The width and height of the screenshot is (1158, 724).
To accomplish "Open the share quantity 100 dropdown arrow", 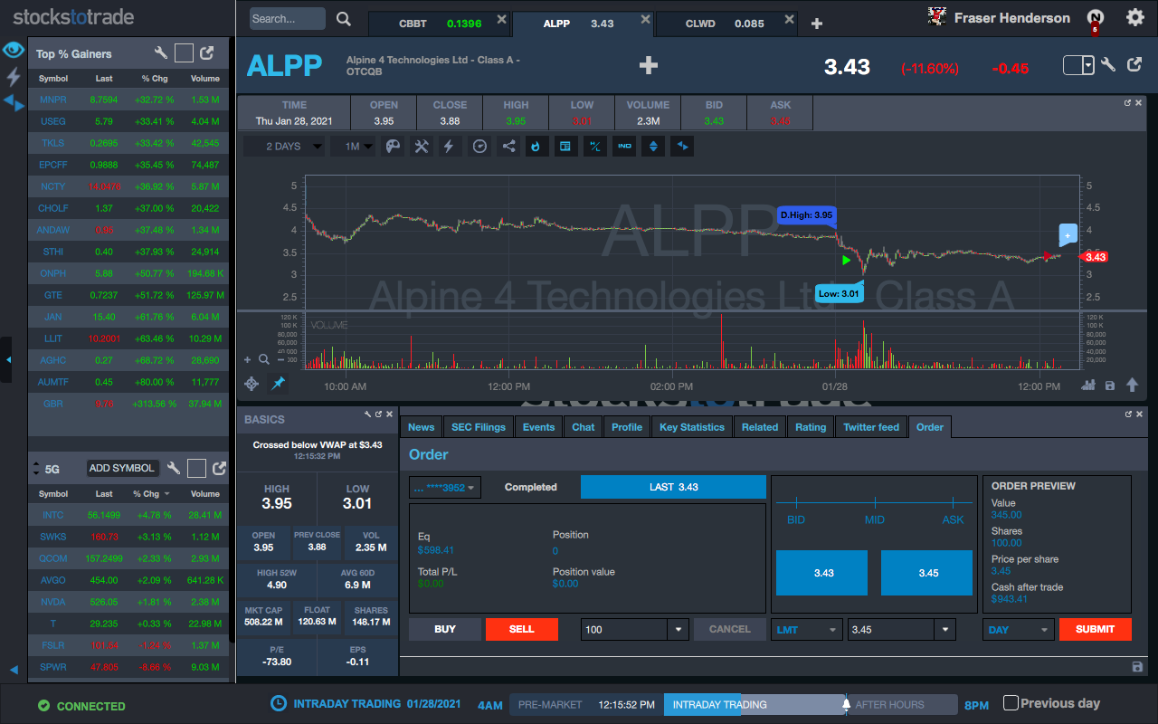I will [x=678, y=629].
